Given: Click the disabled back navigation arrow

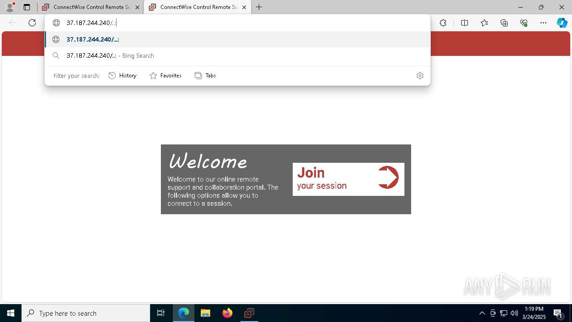Looking at the screenshot, I should click(13, 23).
